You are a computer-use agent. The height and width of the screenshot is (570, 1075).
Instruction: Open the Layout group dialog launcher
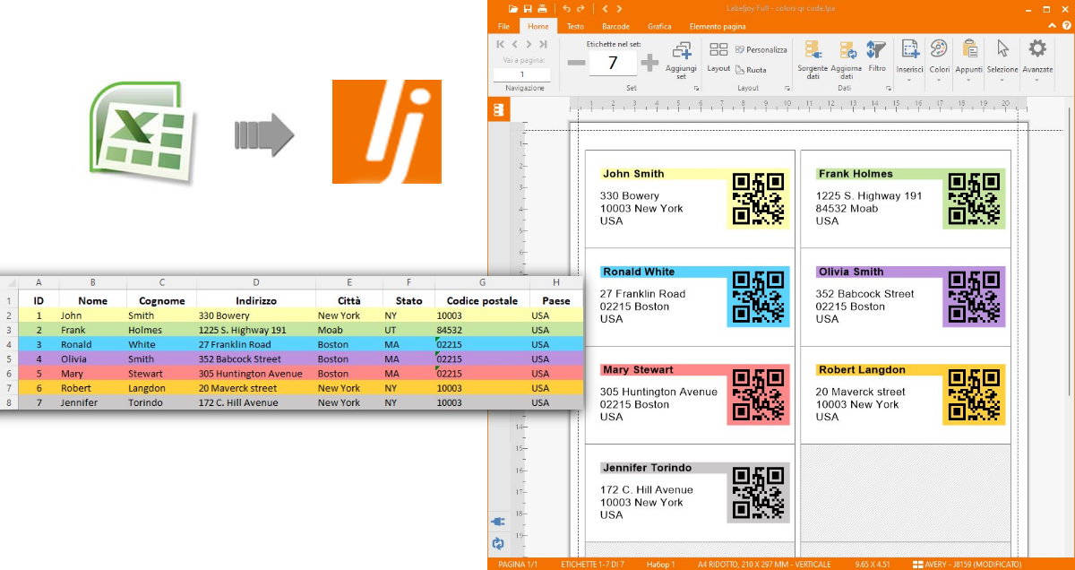pyautogui.click(x=787, y=89)
